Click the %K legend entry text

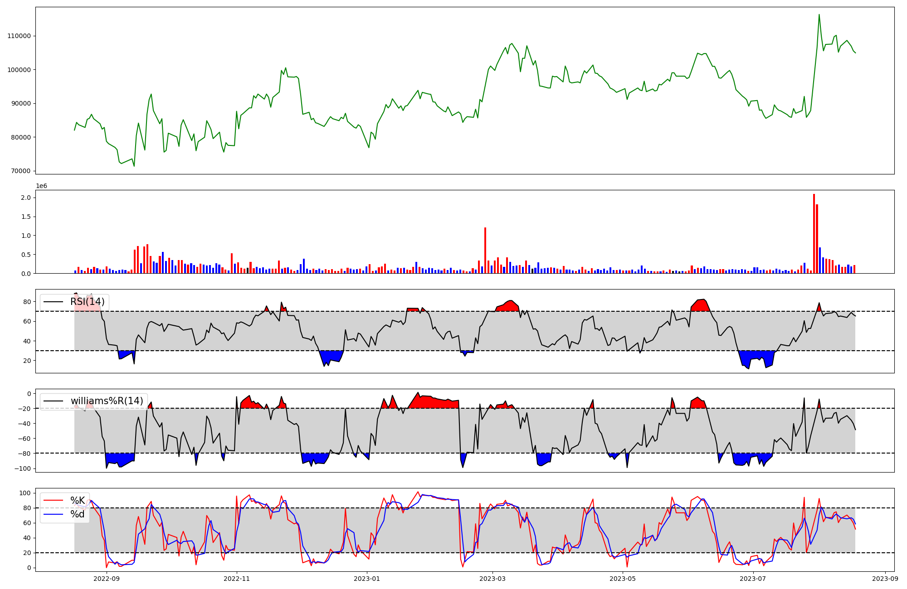(x=78, y=500)
